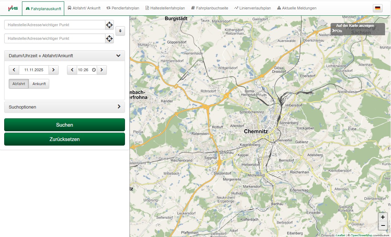Collapse the Datum/Uhrzeit panel
This screenshot has width=391, height=237.
tap(118, 55)
